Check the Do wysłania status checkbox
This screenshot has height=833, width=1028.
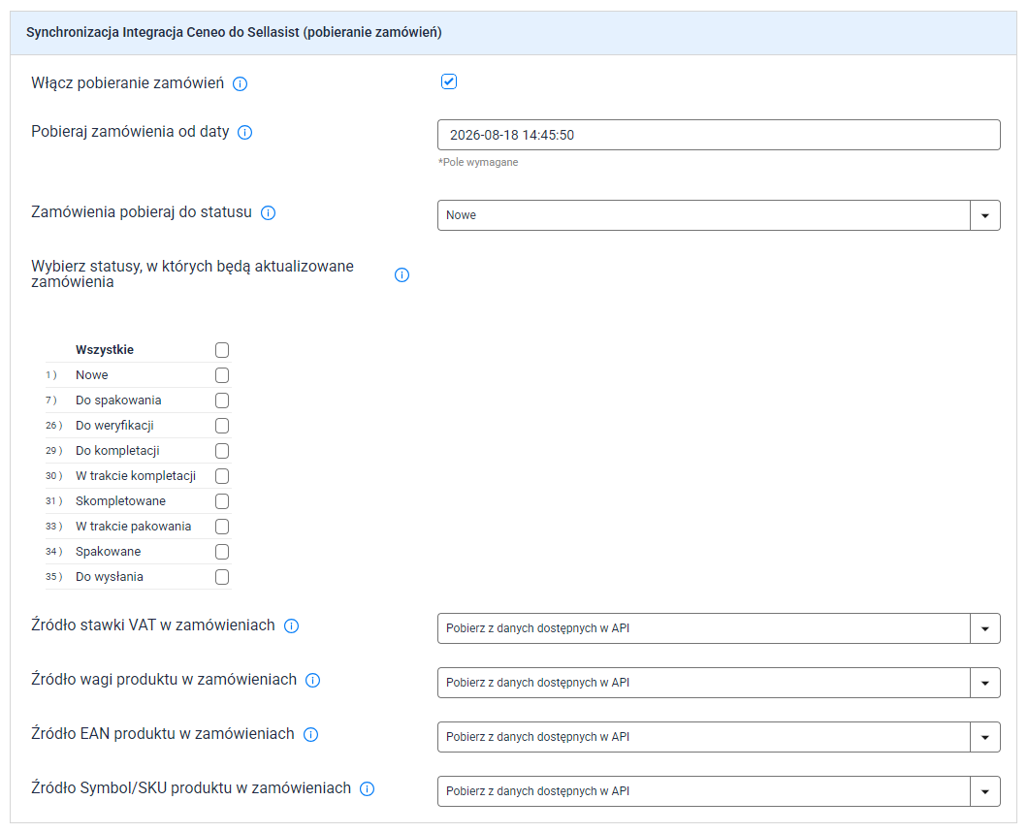click(222, 577)
